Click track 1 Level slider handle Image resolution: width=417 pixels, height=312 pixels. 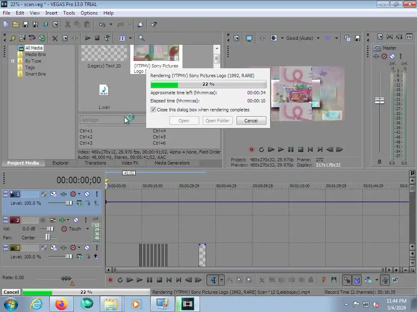pos(68,203)
